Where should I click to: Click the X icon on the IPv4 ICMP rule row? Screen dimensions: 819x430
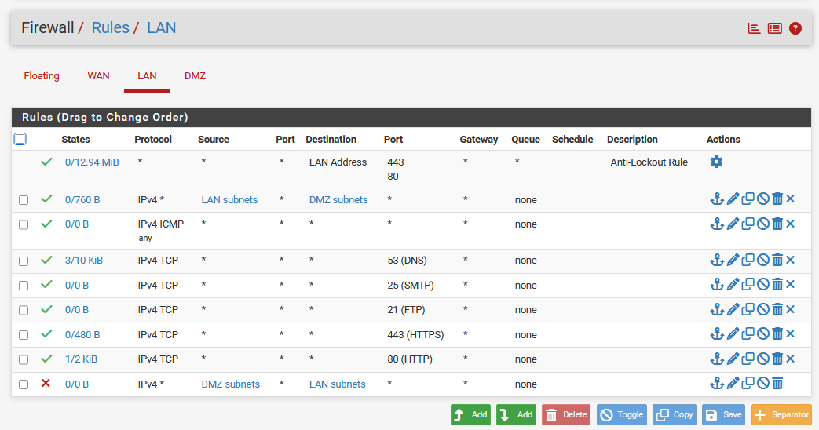pos(790,224)
